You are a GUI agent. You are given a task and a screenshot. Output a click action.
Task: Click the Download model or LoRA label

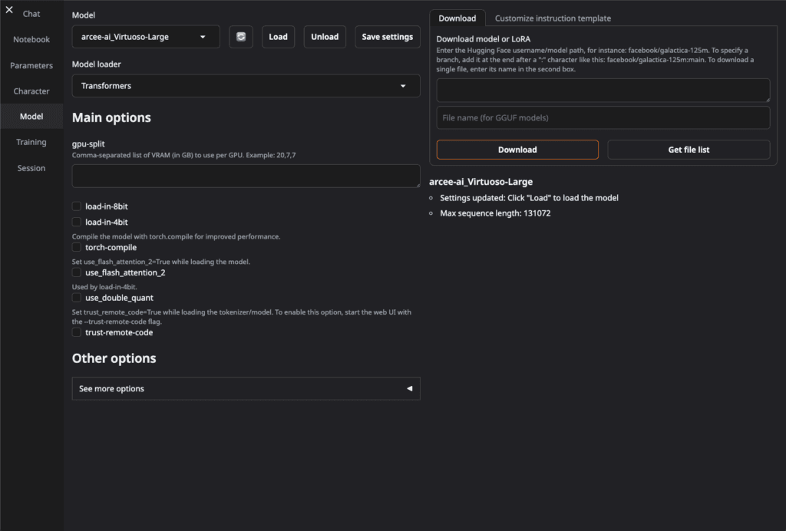click(x=484, y=38)
